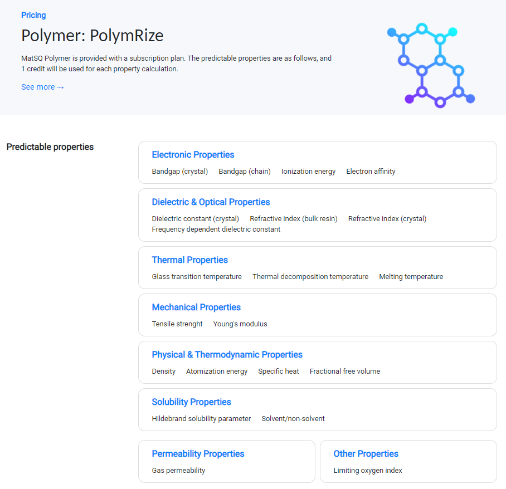This screenshot has width=506, height=489.
Task: Open Other Properties heading
Action: [x=366, y=454]
